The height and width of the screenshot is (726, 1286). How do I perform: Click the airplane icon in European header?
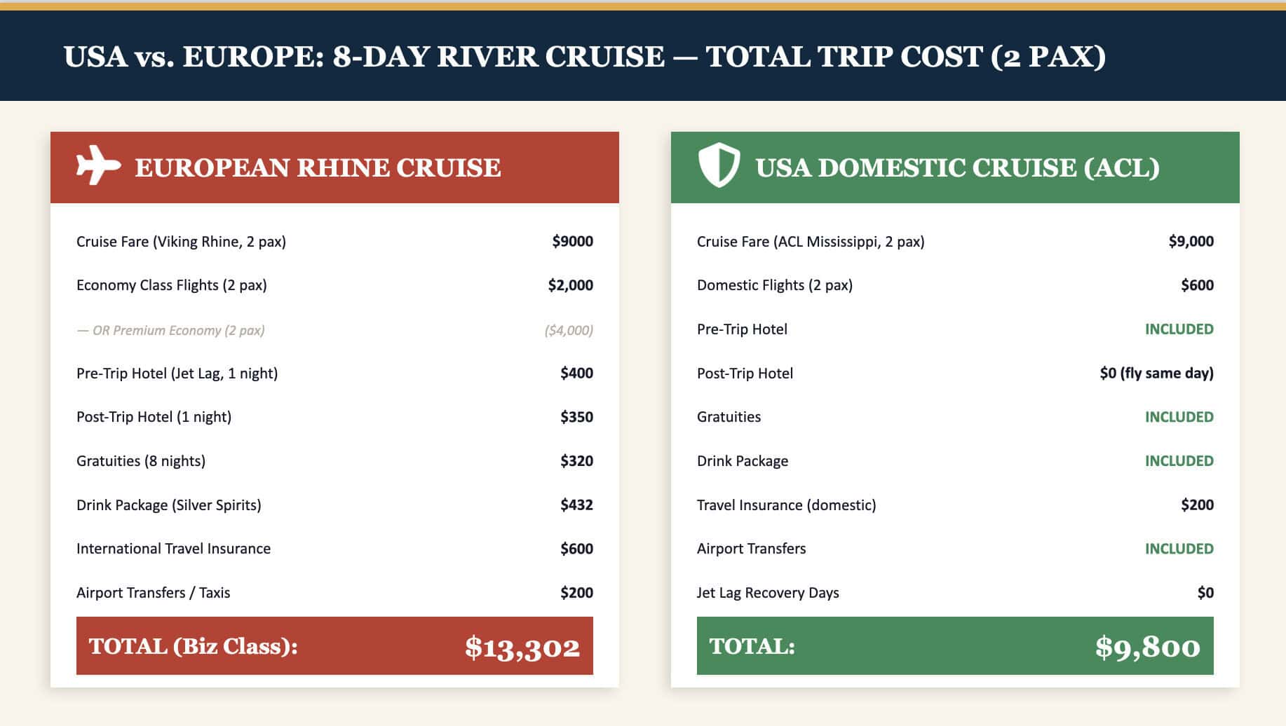(x=98, y=166)
